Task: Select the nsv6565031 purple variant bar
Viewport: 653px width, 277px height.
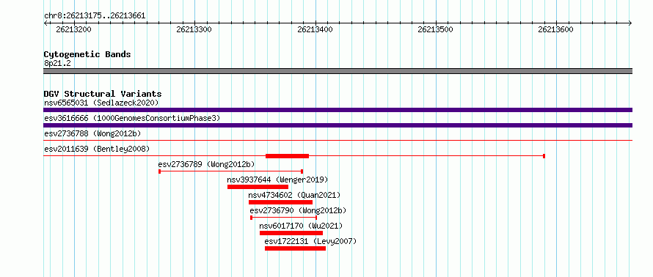Action: (x=338, y=110)
